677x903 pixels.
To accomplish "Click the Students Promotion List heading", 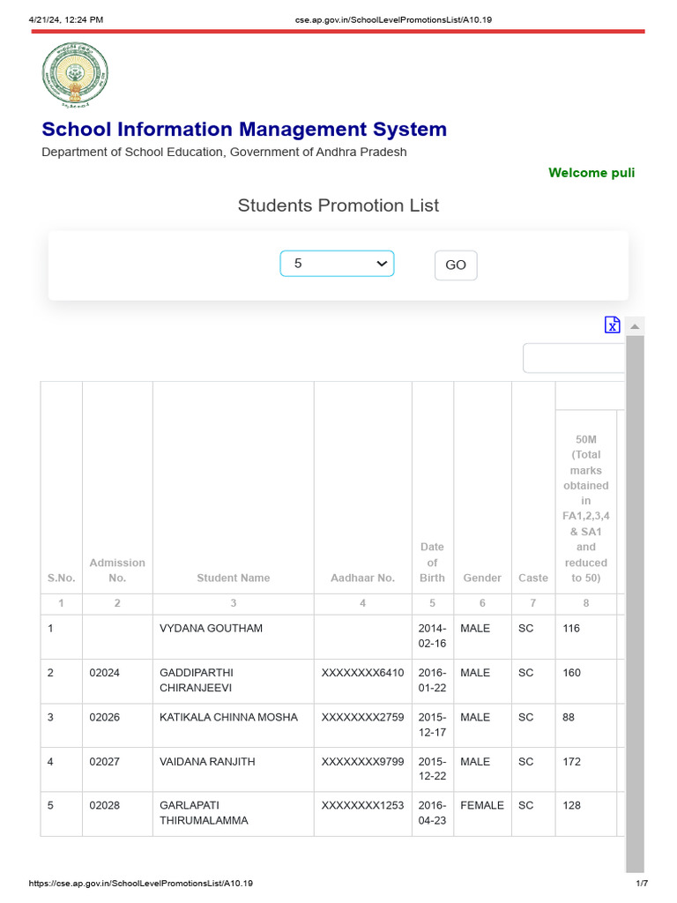I will [338, 205].
